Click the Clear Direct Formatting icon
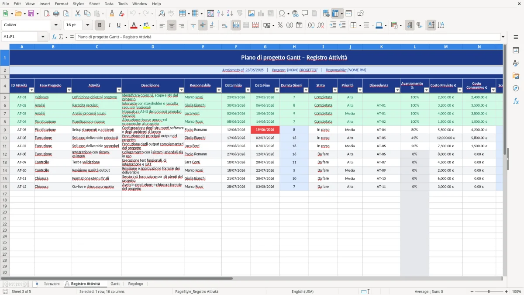Screen dimensions: 524x295 tap(122, 14)
